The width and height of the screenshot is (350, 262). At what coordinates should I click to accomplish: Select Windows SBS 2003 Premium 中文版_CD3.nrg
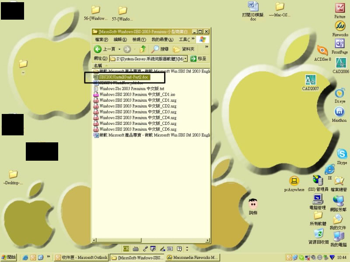pyautogui.click(x=135, y=112)
